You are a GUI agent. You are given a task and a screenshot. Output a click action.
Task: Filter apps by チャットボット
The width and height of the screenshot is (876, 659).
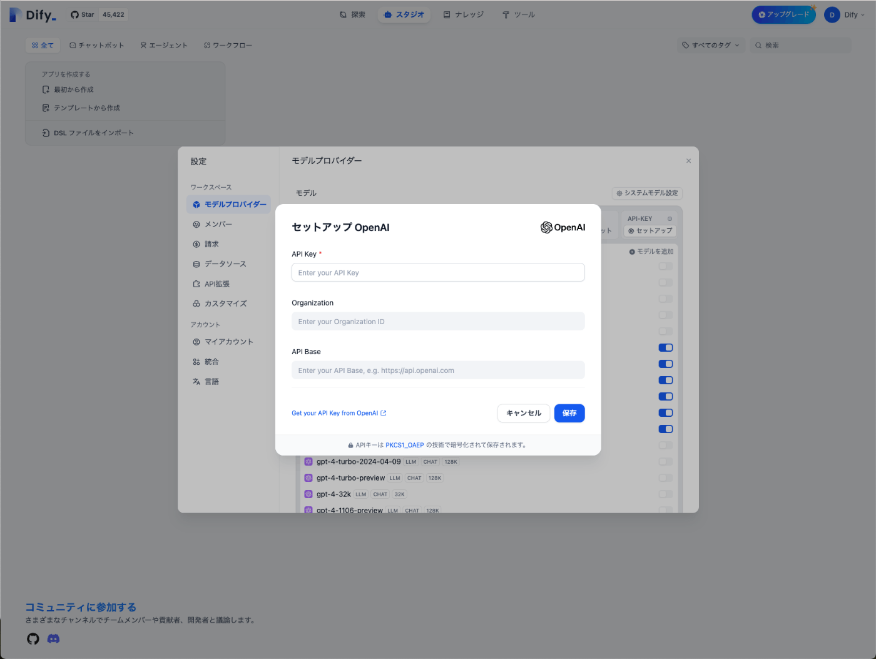(97, 45)
